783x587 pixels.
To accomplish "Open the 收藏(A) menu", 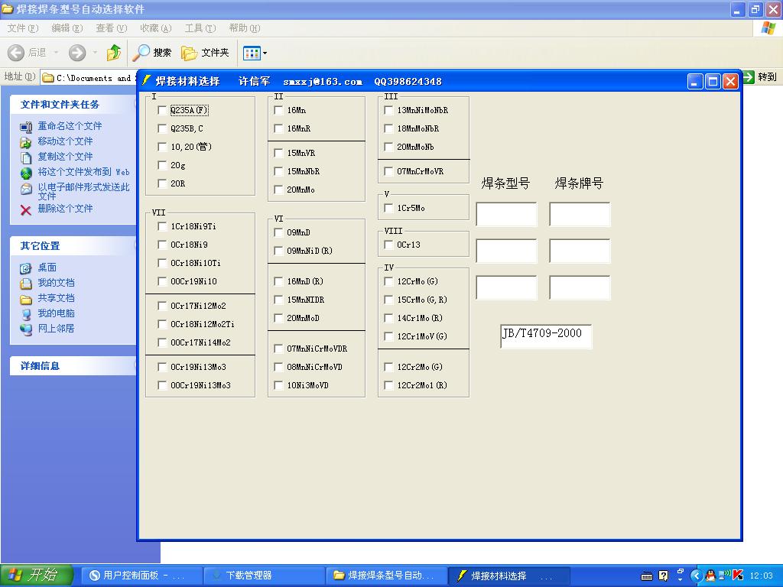I will click(x=156, y=28).
